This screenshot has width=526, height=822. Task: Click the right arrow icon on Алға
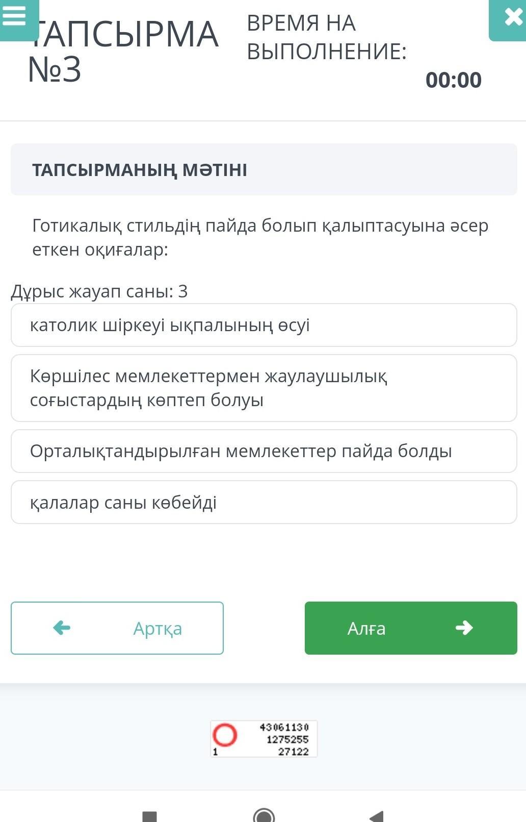tap(464, 628)
